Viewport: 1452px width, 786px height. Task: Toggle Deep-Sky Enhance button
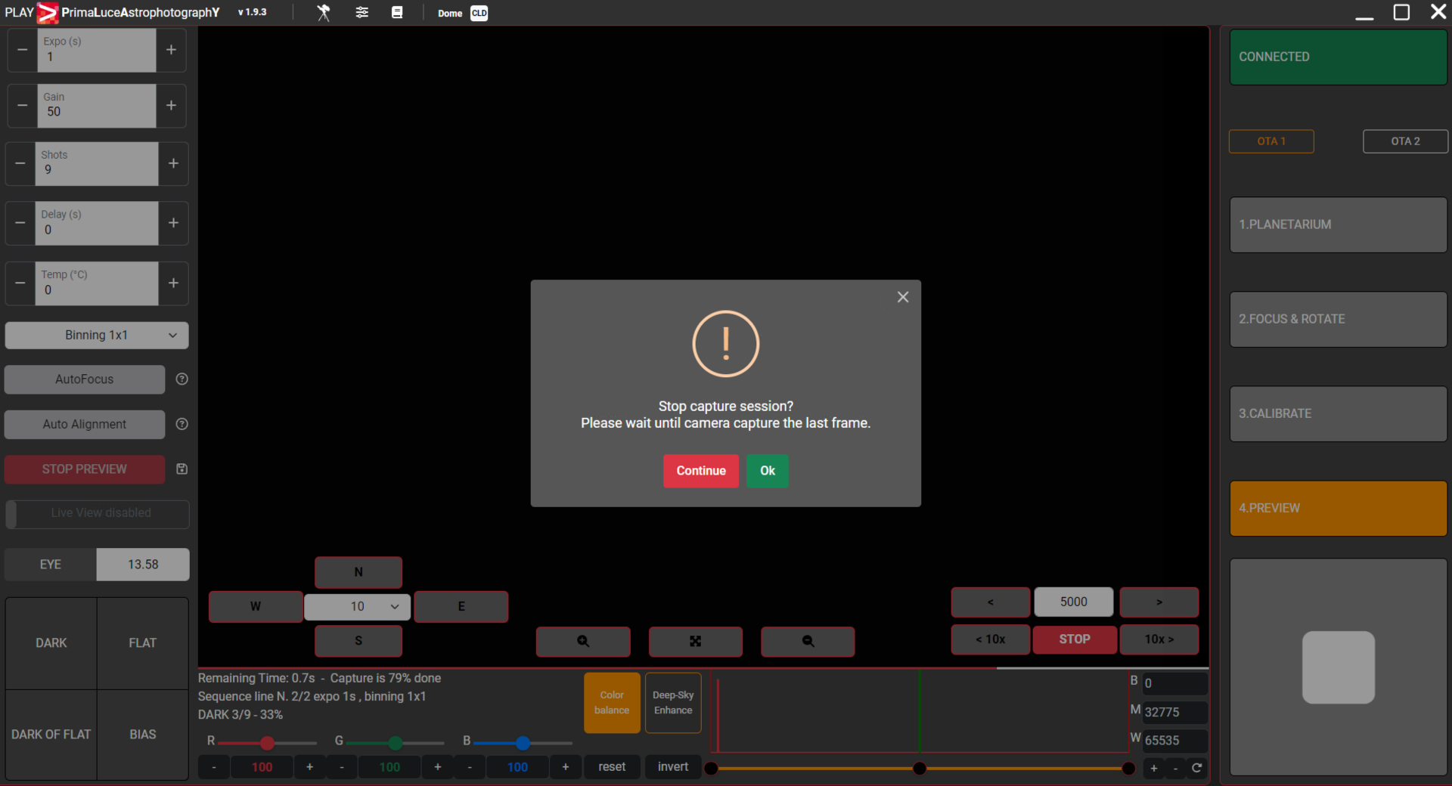pos(673,703)
